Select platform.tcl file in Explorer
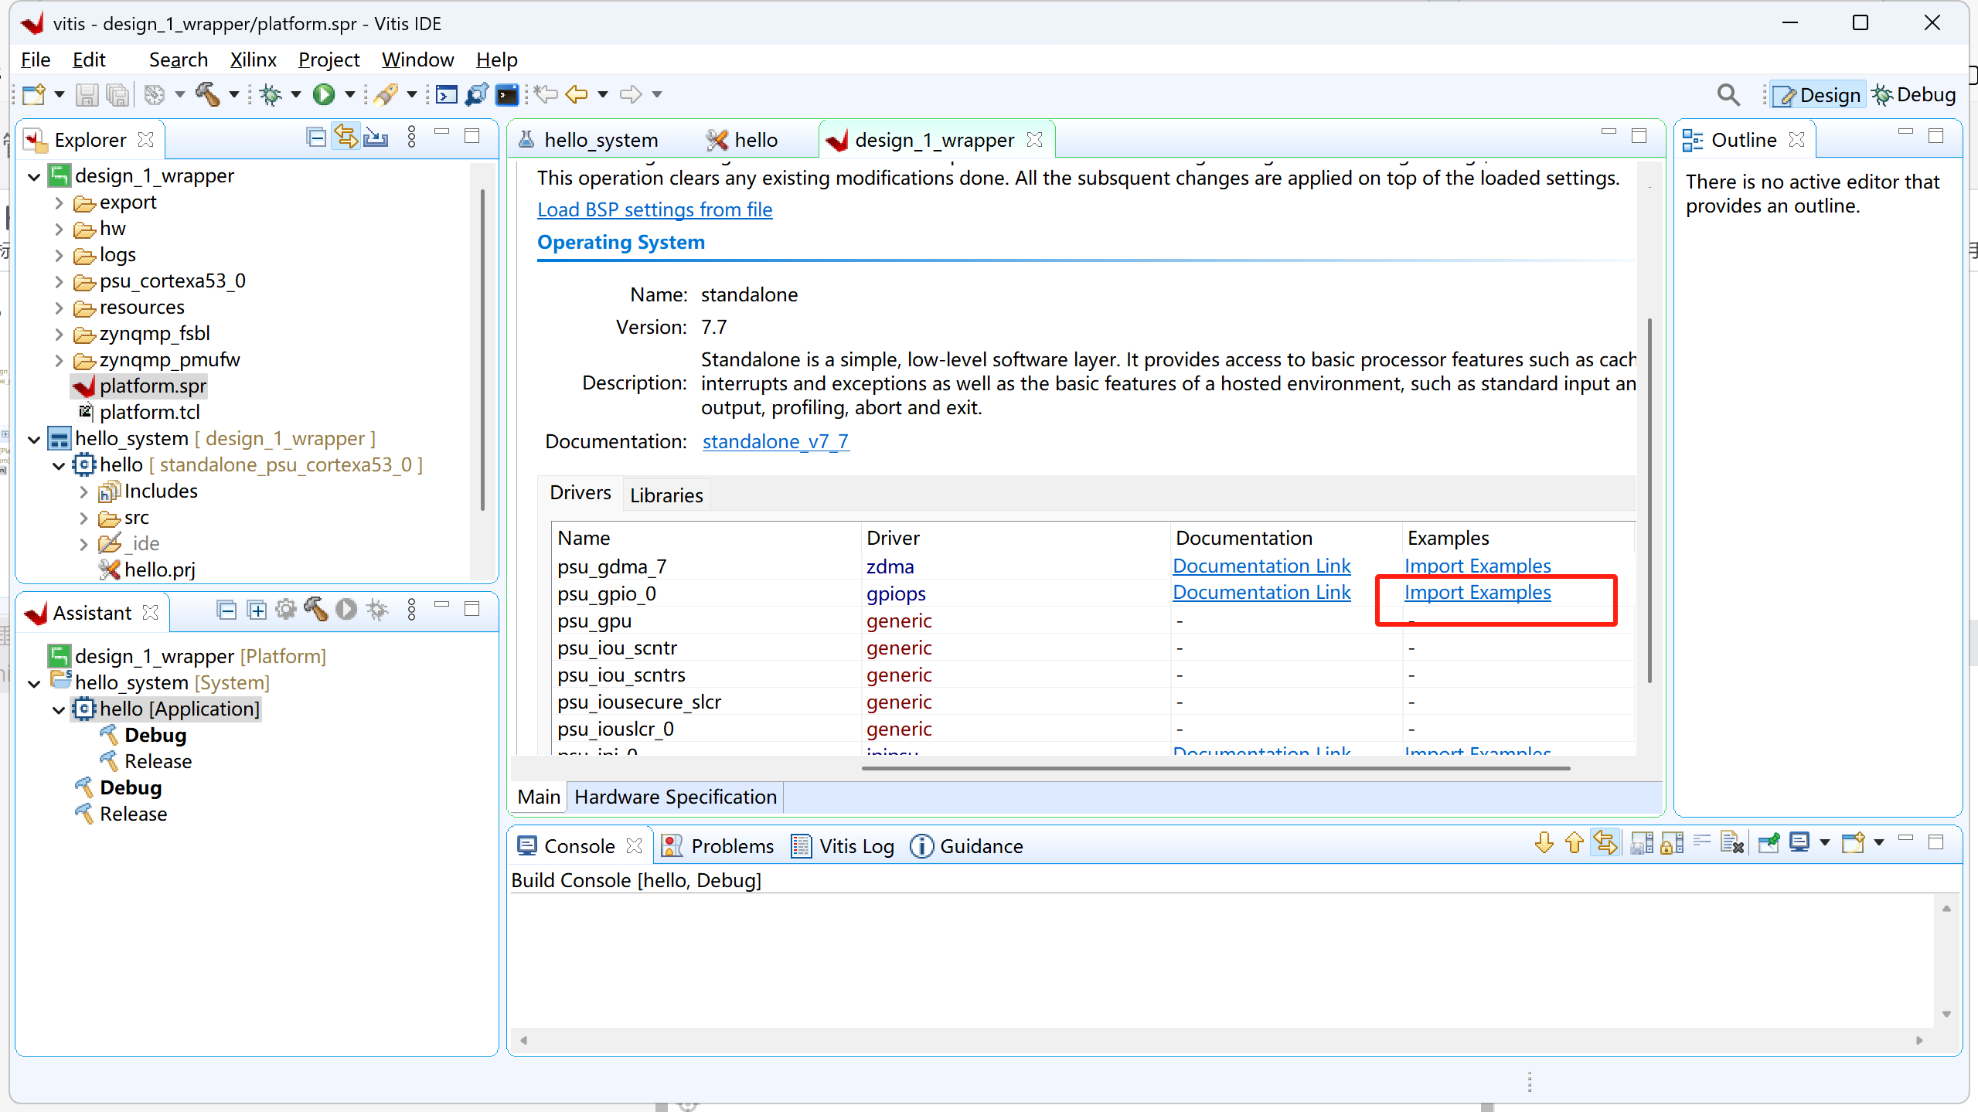Screen dimensions: 1978x1112 149,412
